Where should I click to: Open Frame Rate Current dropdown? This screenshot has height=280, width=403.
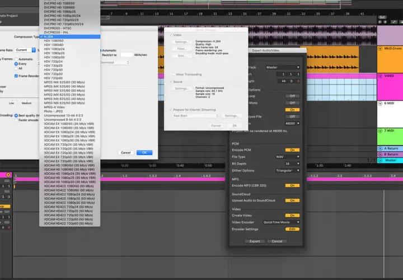pos(25,50)
